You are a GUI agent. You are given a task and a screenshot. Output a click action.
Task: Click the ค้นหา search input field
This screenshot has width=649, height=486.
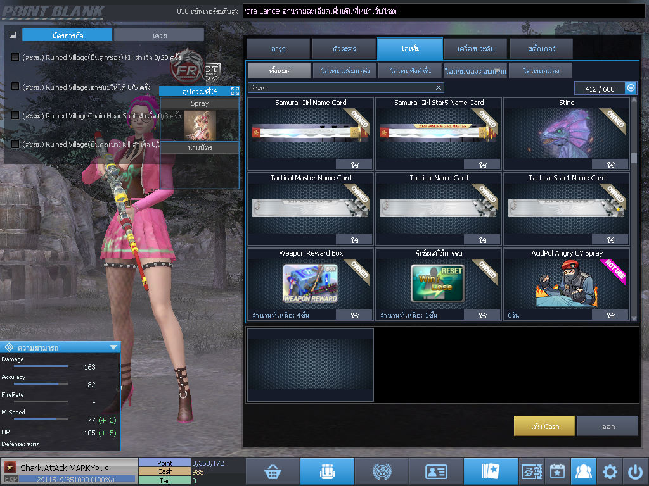[x=345, y=87]
